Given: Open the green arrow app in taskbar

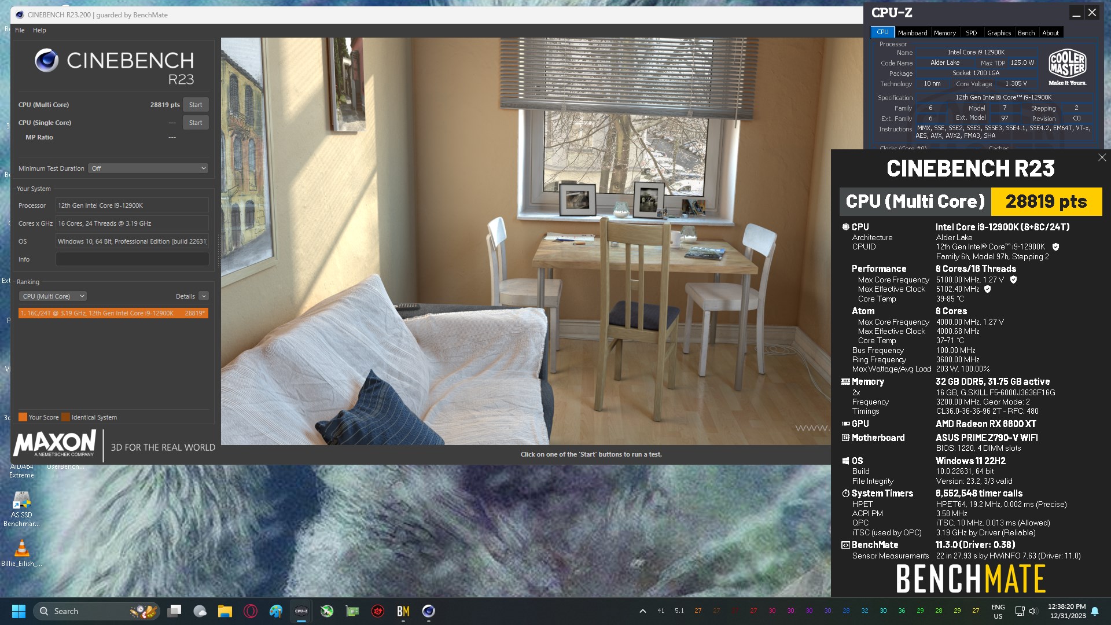Looking at the screenshot, I should click(x=327, y=611).
